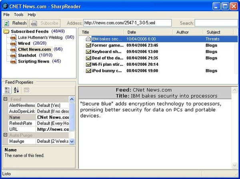The height and width of the screenshot is (179, 240).
Task: Switch property grid to Categorized view
Action: (x=7, y=90)
